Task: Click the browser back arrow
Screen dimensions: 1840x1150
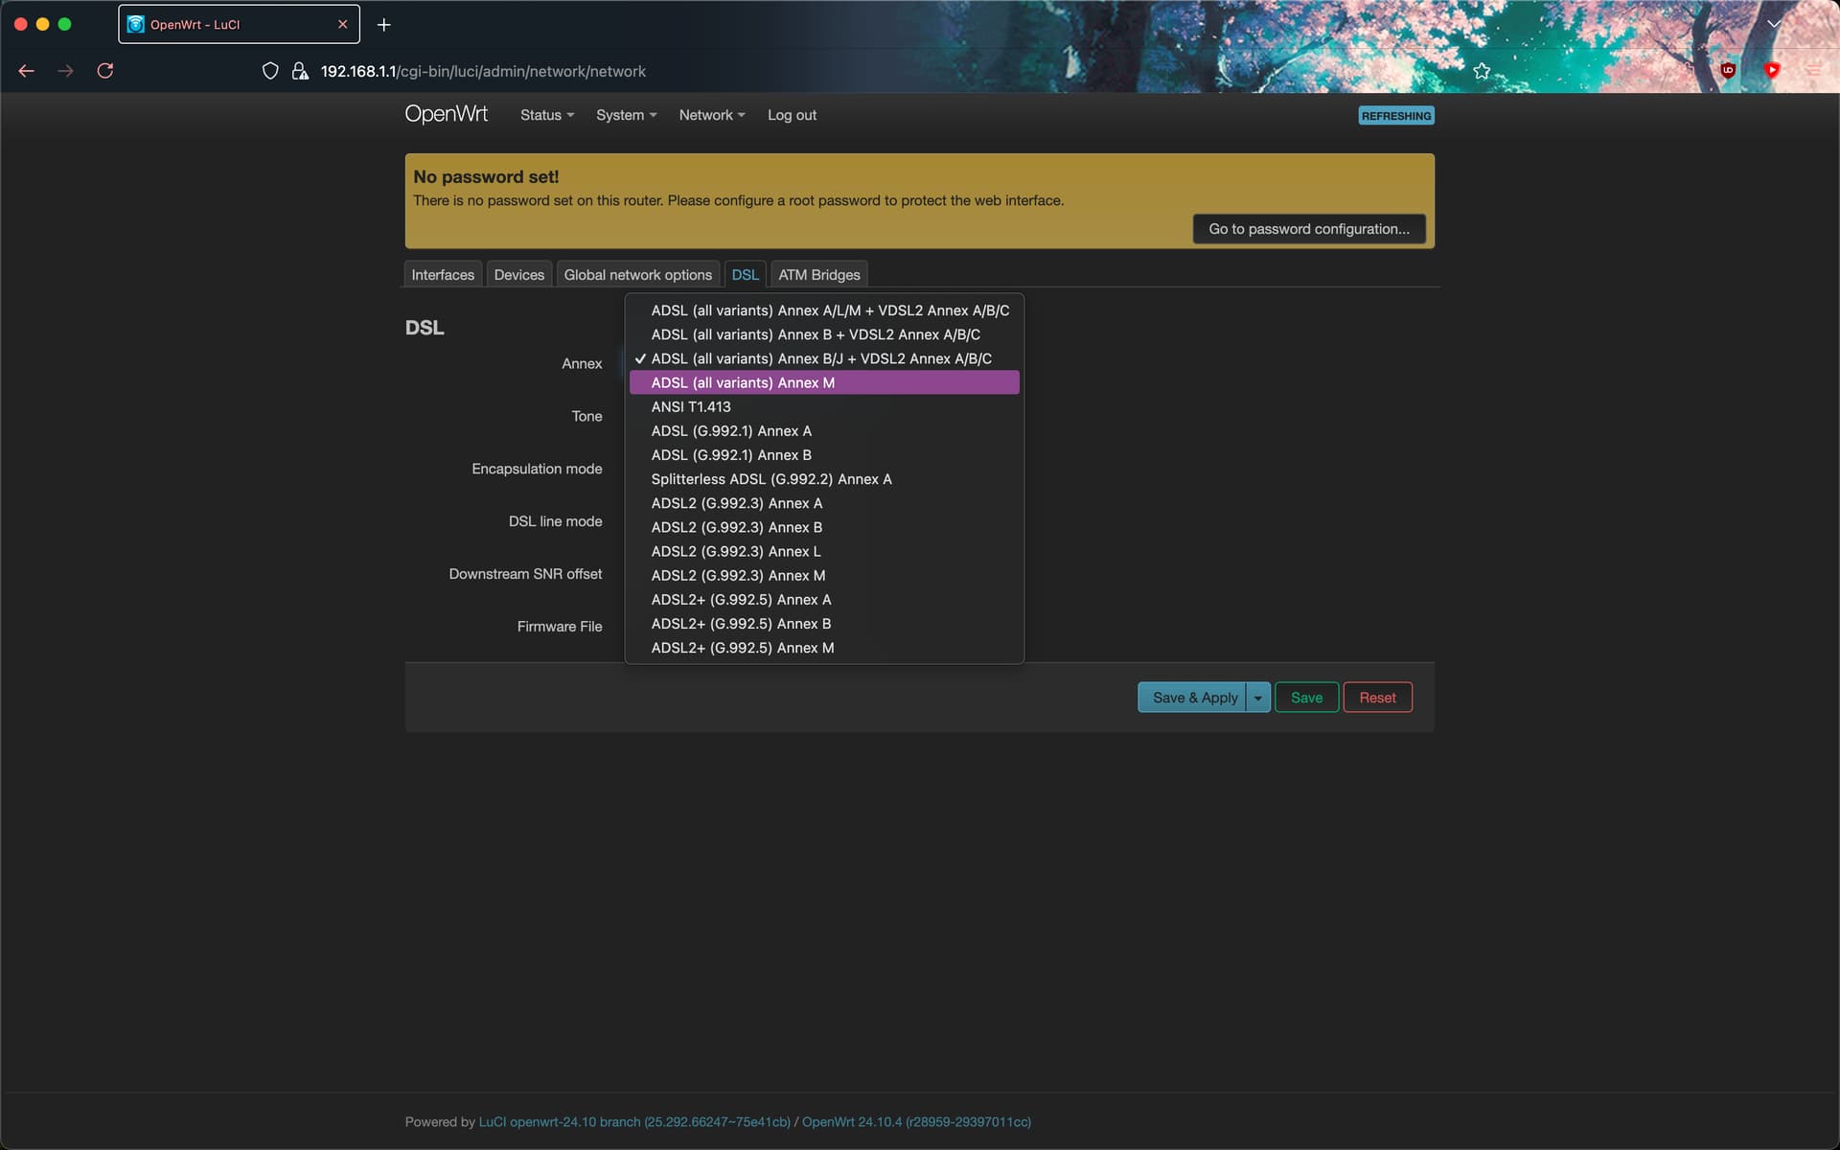Action: pyautogui.click(x=26, y=71)
